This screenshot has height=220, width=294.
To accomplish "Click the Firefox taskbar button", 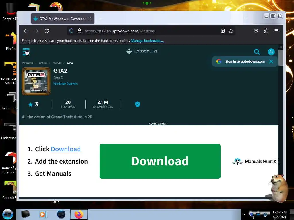I will (x=79, y=214).
